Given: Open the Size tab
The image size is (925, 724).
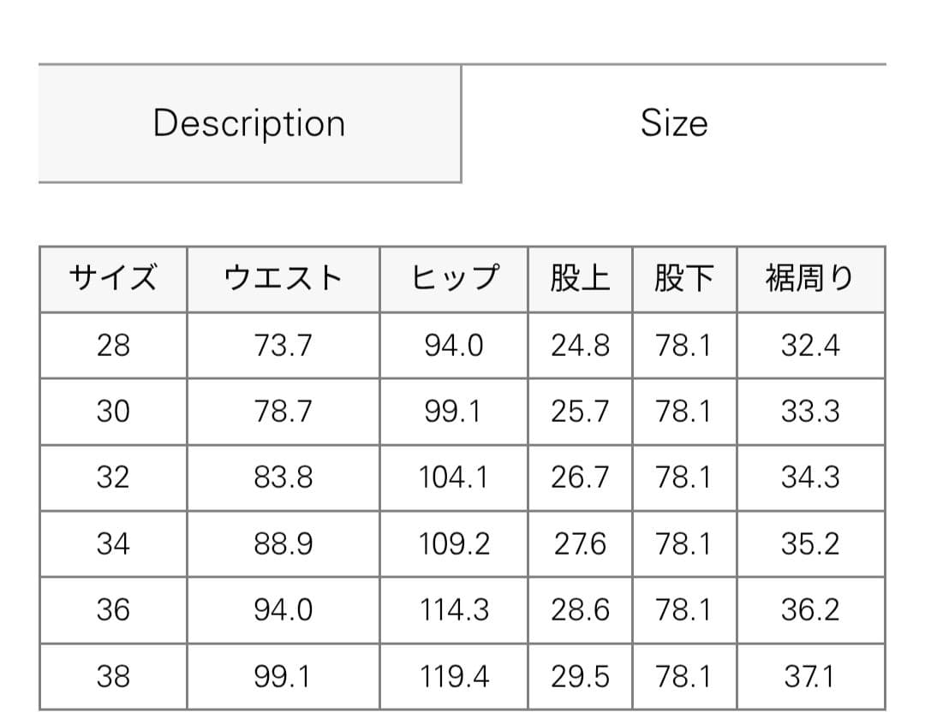Looking at the screenshot, I should (676, 123).
